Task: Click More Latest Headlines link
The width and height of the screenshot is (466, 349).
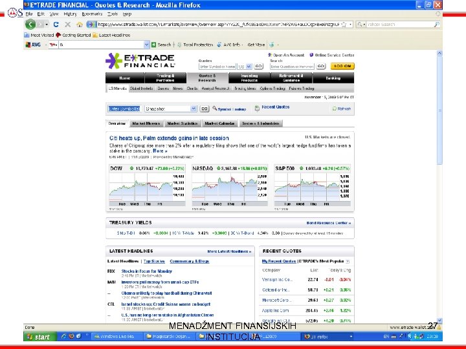Action: (229, 251)
